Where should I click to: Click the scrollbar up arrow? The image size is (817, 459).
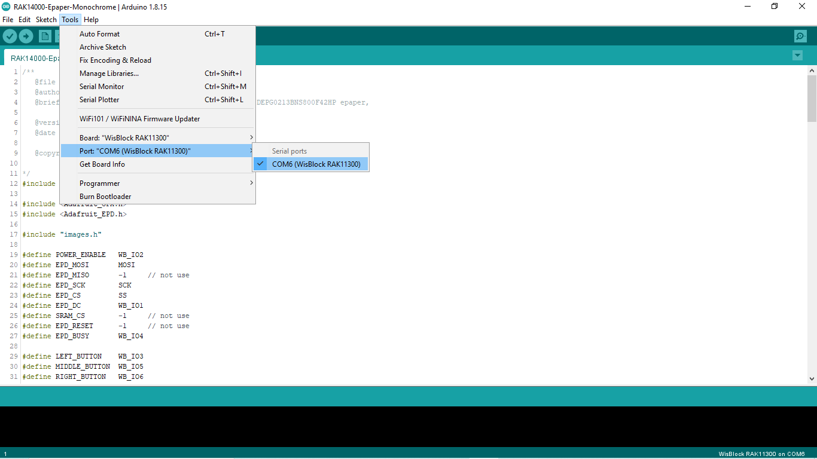point(812,71)
